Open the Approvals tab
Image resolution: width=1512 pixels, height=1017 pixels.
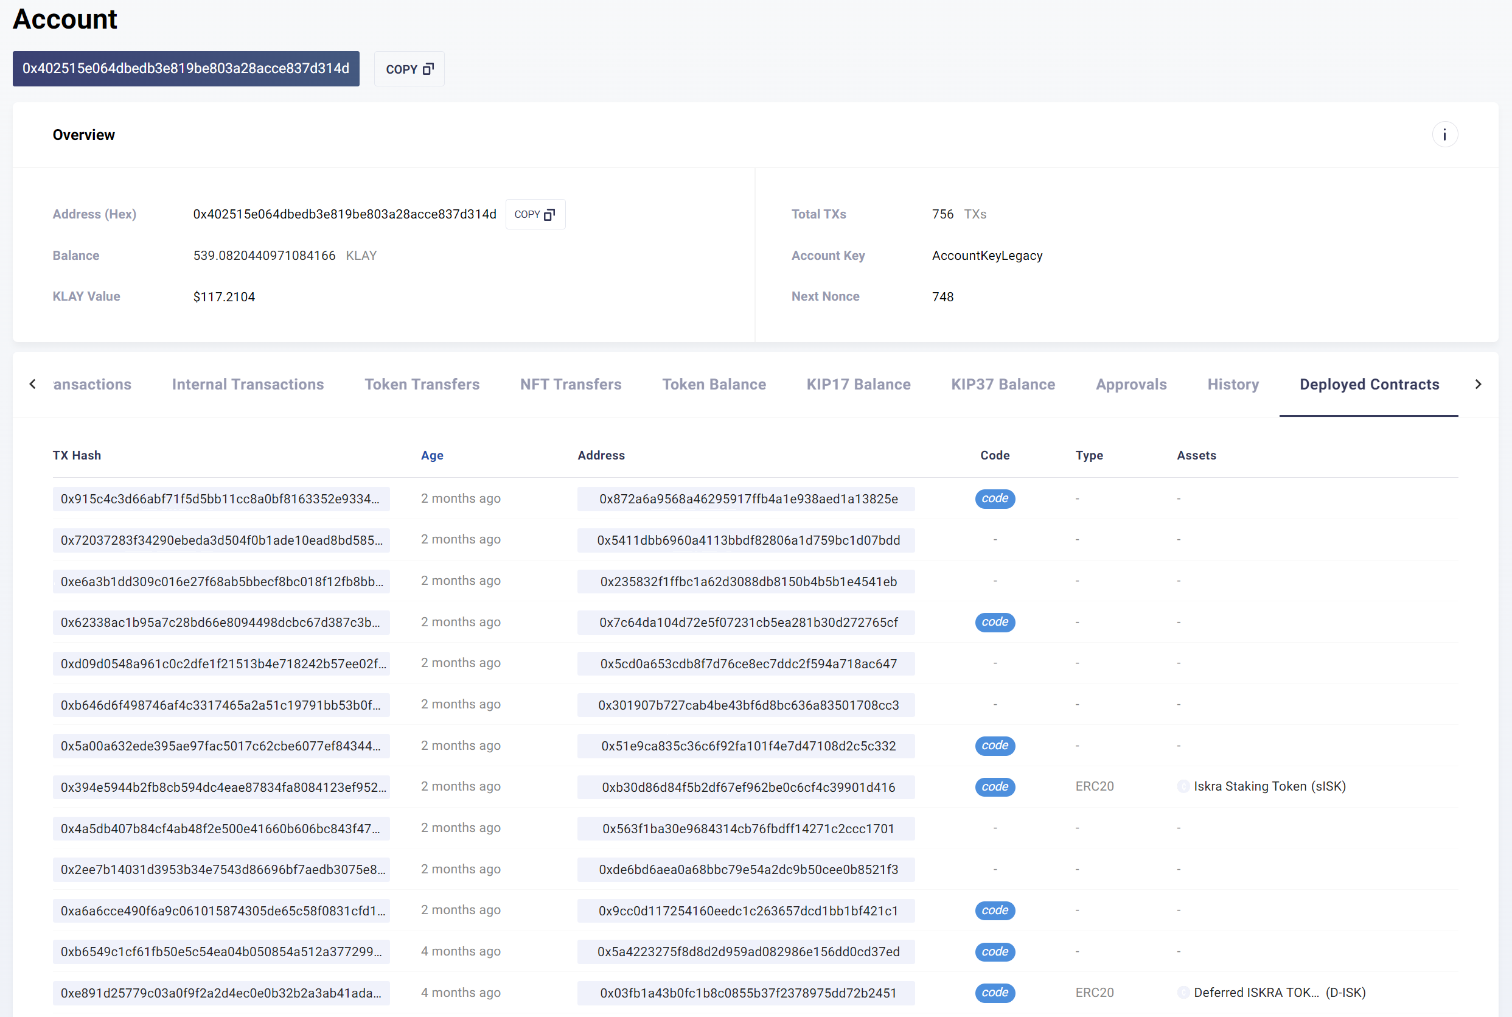pyautogui.click(x=1131, y=385)
